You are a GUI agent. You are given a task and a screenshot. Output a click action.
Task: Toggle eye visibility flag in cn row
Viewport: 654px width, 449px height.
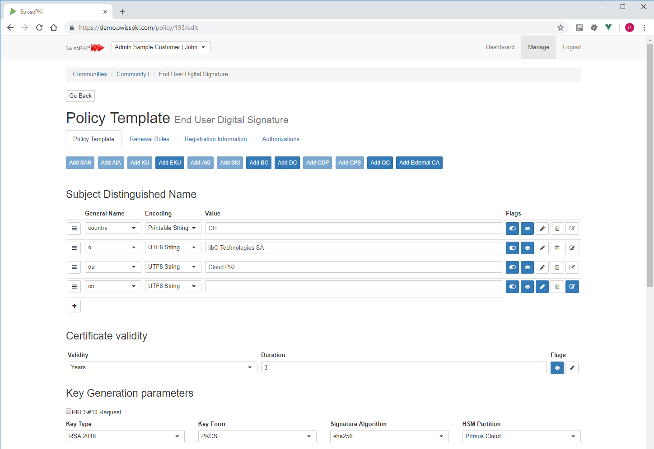(527, 287)
